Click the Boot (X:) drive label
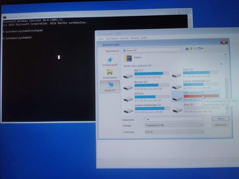Image resolution: width=239 pixels, height=179 pixels. [188, 104]
